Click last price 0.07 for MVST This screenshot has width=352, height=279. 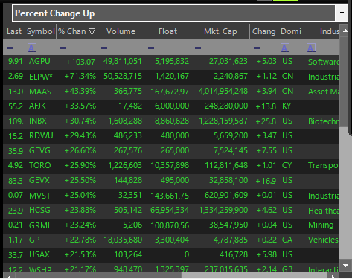[x=16, y=196]
